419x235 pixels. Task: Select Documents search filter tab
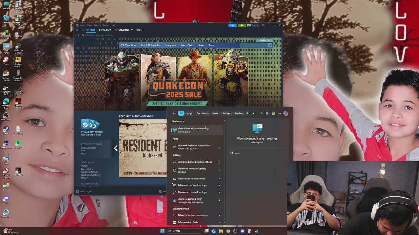203,113
